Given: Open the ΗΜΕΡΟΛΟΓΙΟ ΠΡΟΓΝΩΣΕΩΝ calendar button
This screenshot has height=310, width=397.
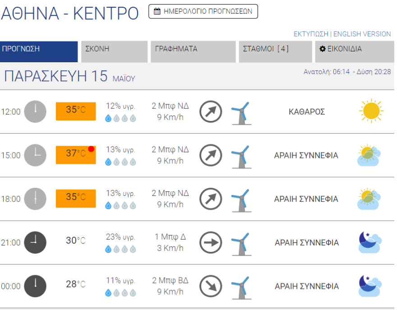Looking at the screenshot, I should [x=203, y=11].
